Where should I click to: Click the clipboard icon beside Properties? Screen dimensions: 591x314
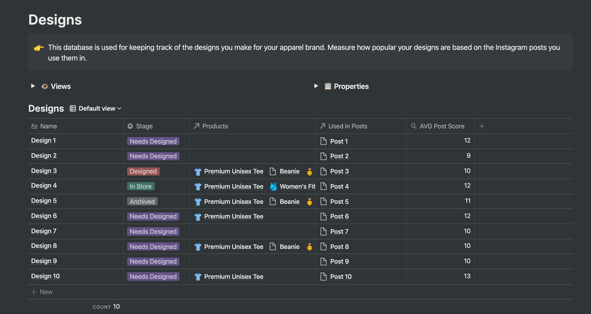(x=328, y=86)
